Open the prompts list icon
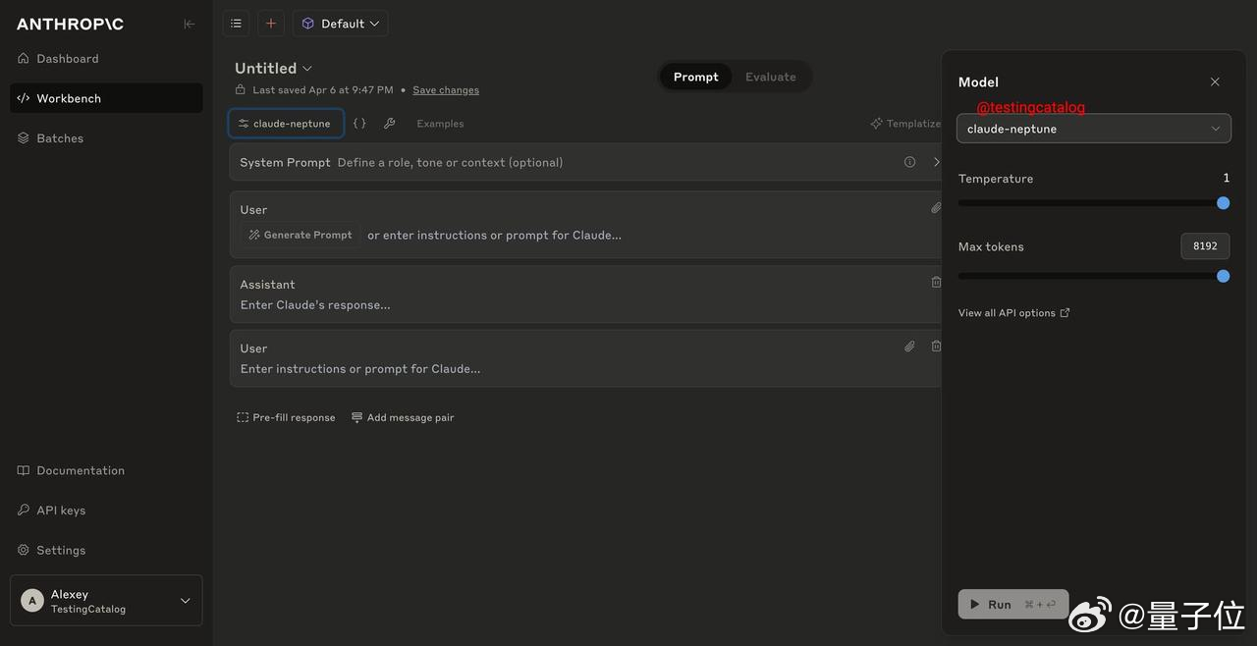 236,24
